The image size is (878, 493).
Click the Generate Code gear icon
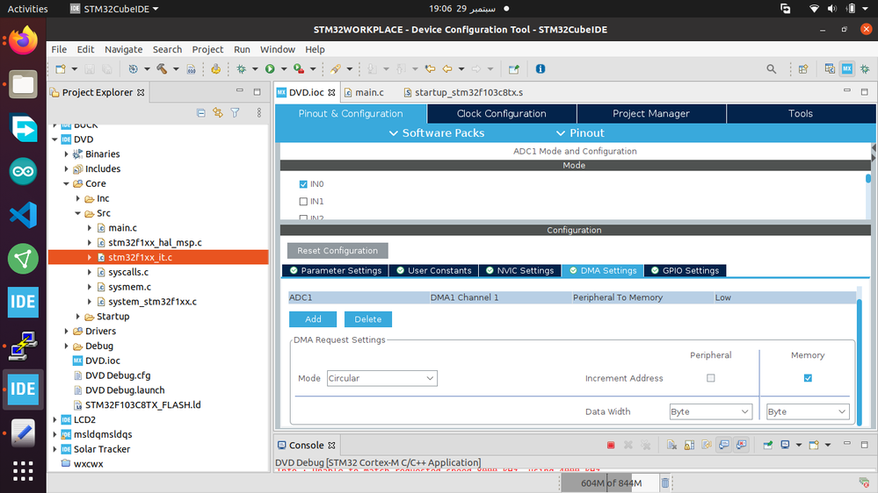[215, 68]
